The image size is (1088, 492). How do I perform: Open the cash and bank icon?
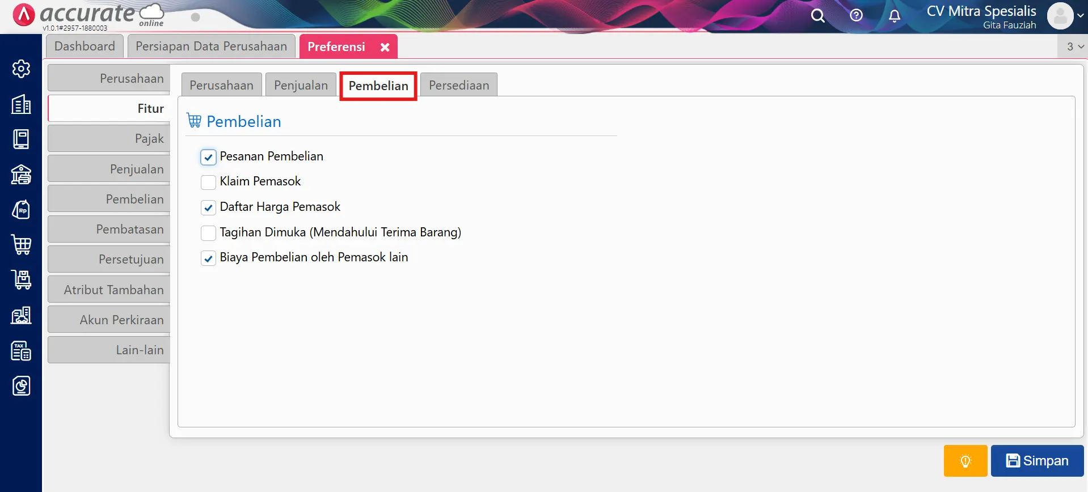click(21, 175)
